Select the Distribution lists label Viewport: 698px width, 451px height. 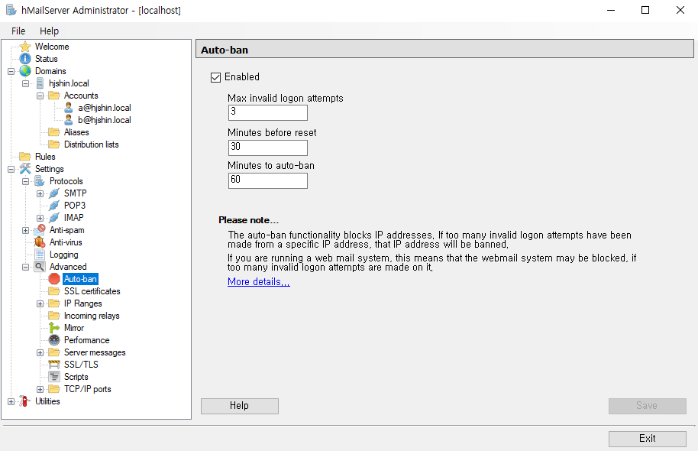[91, 144]
